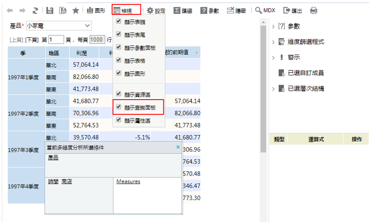This screenshot has width=370, height=223.
Task: Click the 匯出 export icon
Action: tap(293, 10)
